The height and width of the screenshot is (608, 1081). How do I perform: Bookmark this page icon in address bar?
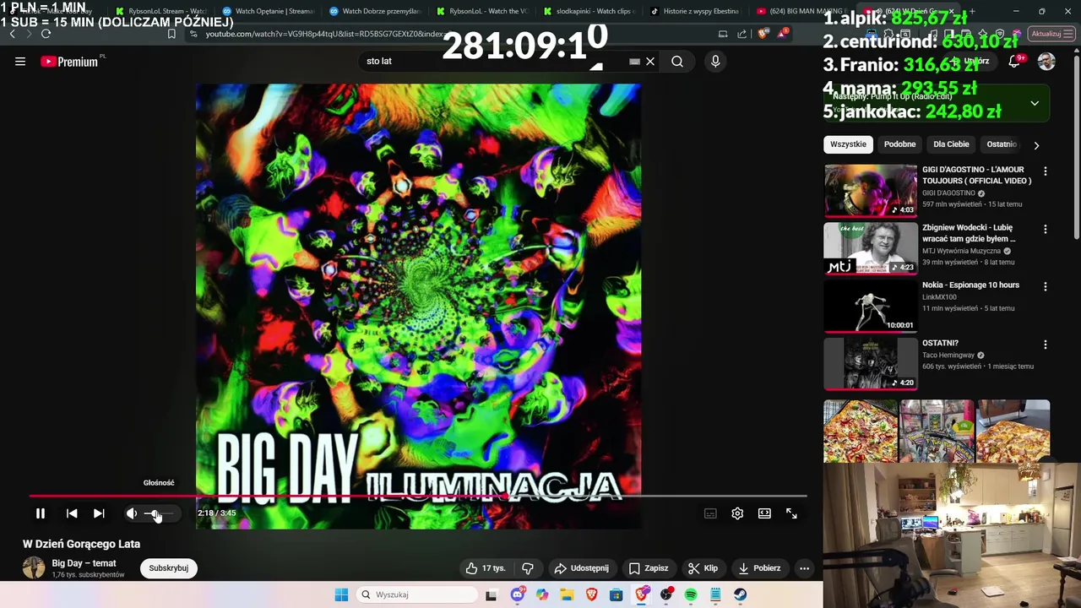[171, 34]
